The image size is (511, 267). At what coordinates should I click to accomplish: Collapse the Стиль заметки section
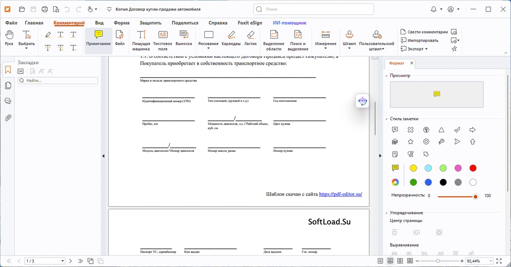pos(387,119)
